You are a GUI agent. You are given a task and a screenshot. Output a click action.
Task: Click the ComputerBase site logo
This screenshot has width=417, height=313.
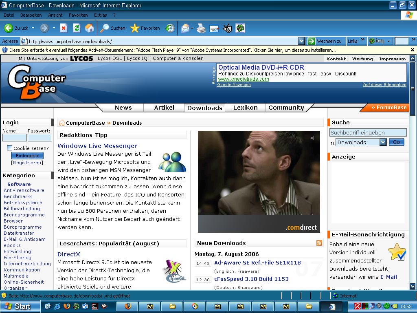(x=36, y=82)
